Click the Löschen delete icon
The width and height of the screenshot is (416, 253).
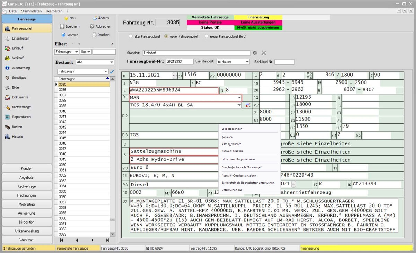click(63, 35)
